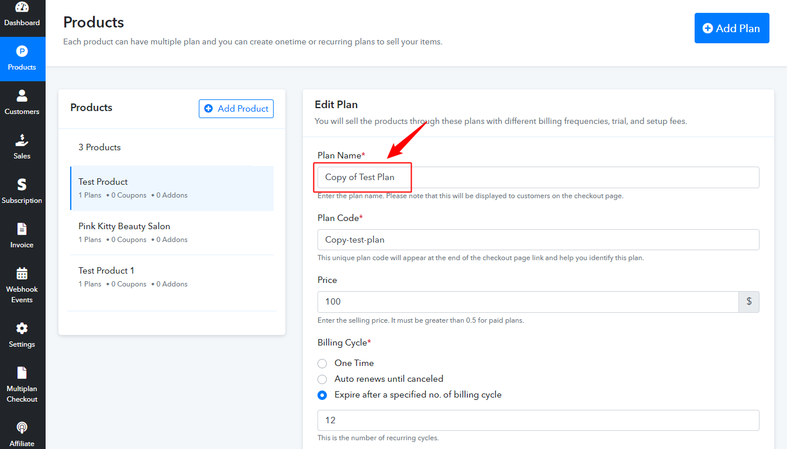Open the Dashboard gauge icon
The image size is (787, 449).
(22, 7)
